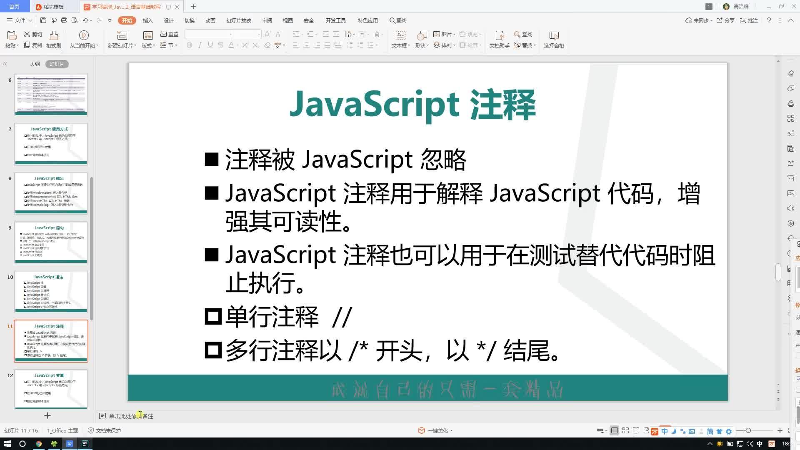Open the Design (设计) ribbon tab

pyautogui.click(x=169, y=20)
